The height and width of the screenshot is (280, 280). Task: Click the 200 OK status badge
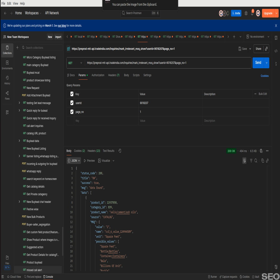tap(231, 151)
